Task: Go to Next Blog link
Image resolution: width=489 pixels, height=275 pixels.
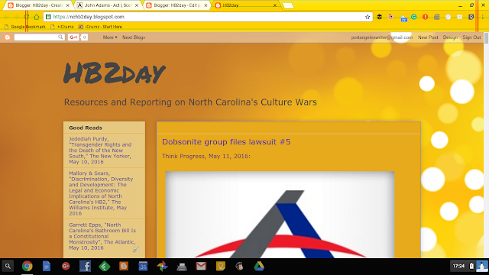Action: pos(134,37)
